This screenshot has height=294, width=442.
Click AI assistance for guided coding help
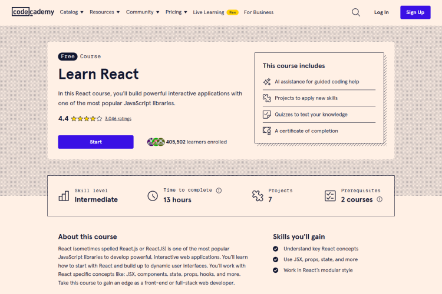317,82
